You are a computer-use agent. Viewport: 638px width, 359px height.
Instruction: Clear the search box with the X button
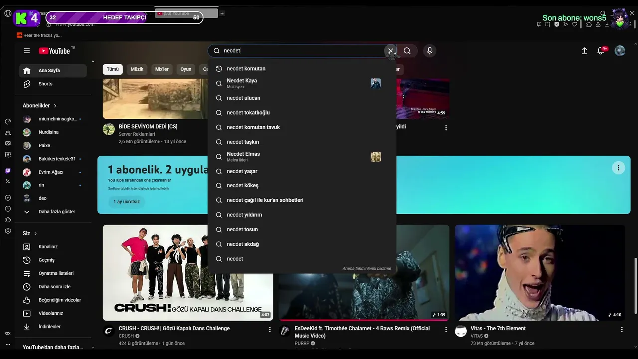[391, 51]
